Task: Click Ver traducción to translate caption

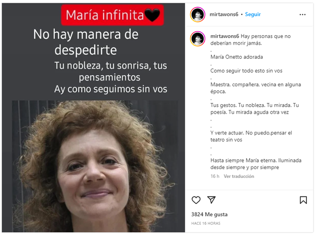Action: pos(239,176)
